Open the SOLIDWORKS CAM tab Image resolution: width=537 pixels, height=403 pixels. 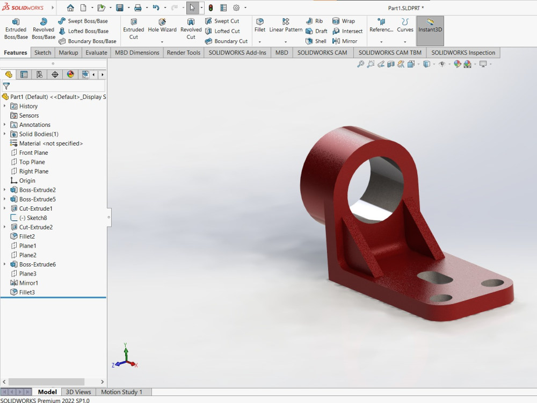coord(323,52)
